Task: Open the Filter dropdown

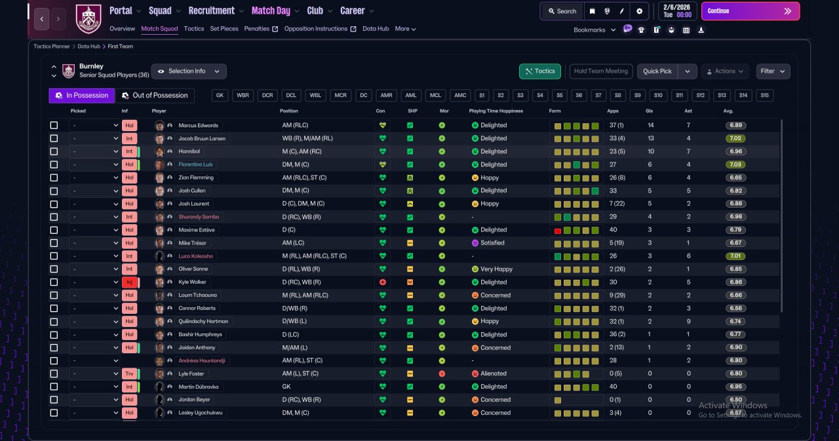Action: tap(773, 71)
